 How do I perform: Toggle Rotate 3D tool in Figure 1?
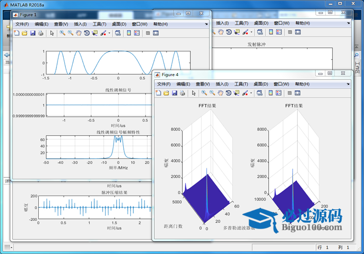87,33
